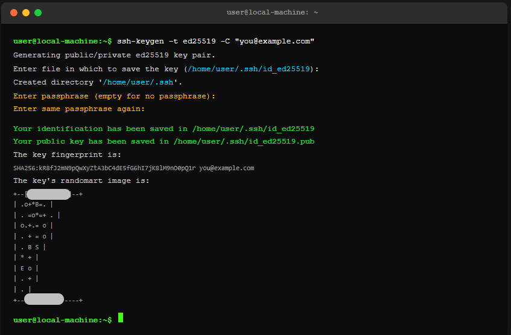Click the gray redacted bar atop the randomart
Image resolution: width=511 pixels, height=335 pixels.
[49, 194]
